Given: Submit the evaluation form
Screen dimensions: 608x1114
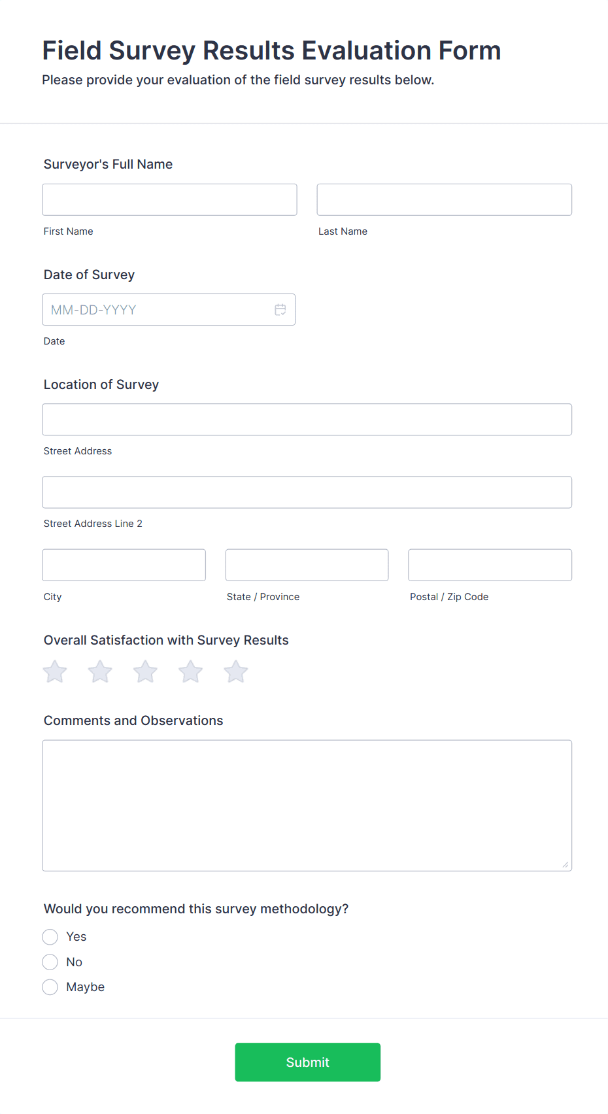Looking at the screenshot, I should 307,1062.
